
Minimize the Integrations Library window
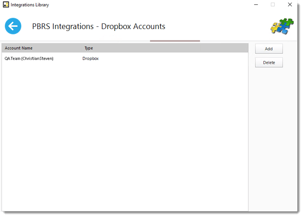coord(256,5)
